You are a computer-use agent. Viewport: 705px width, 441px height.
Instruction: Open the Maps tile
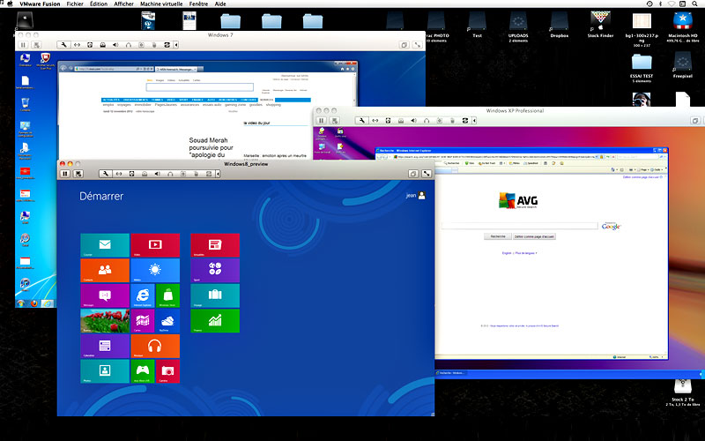(x=143, y=321)
